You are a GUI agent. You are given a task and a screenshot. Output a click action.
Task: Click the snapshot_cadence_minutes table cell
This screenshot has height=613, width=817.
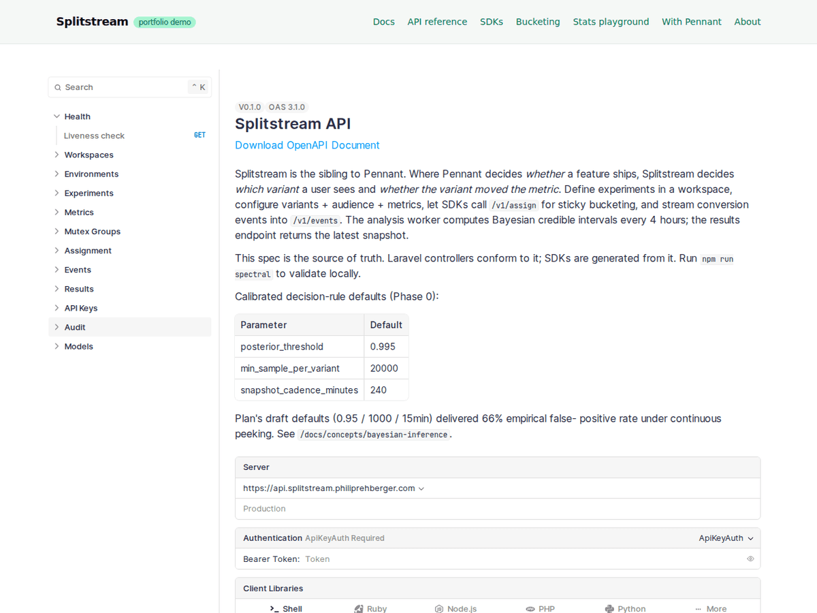click(x=300, y=390)
